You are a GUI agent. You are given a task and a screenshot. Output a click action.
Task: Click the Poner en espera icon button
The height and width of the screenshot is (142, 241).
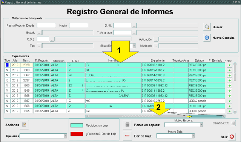(127, 125)
